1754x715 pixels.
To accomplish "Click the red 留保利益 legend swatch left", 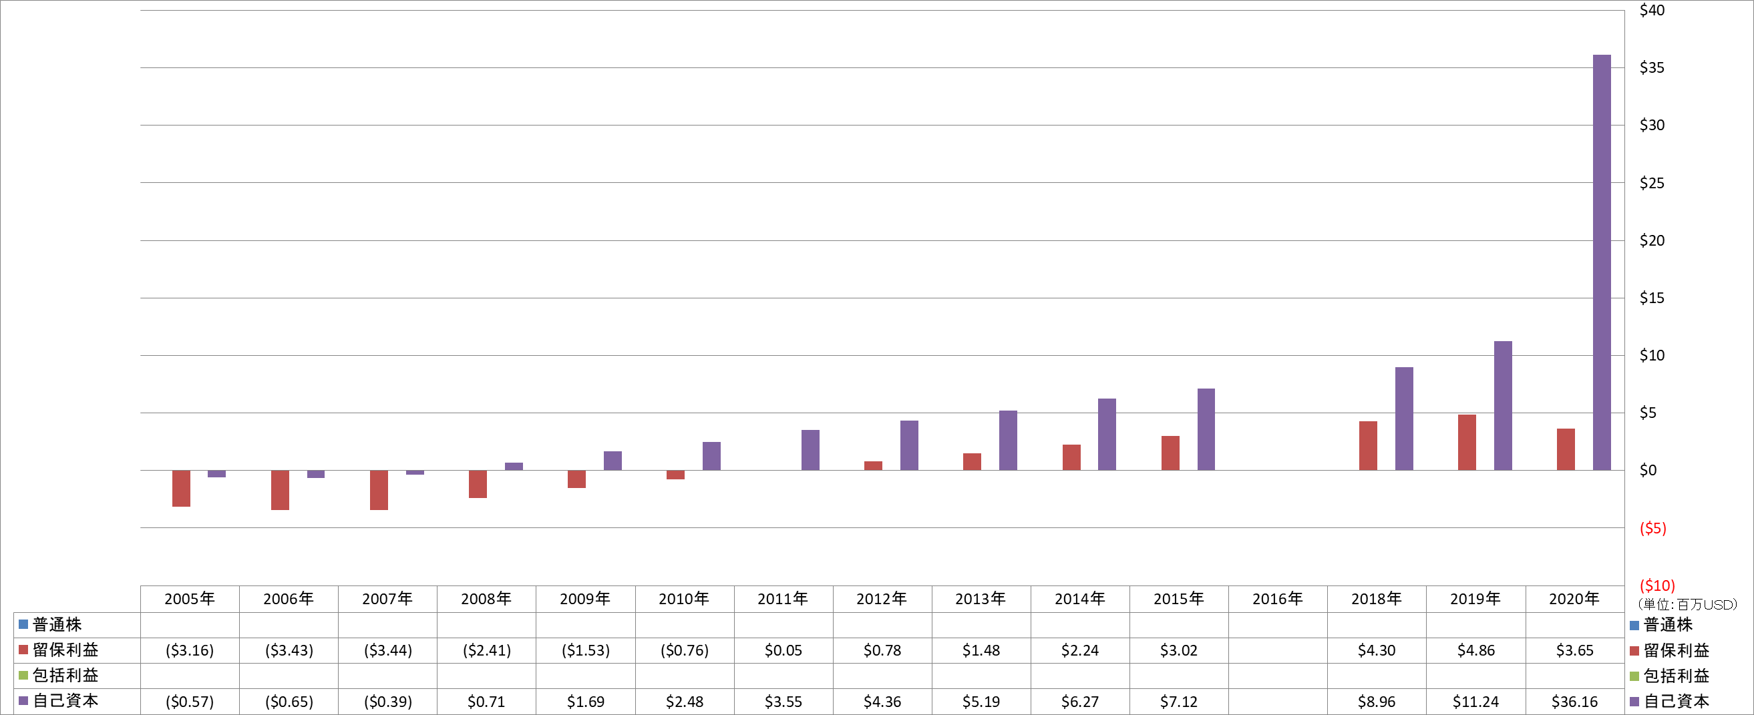I will [x=23, y=650].
